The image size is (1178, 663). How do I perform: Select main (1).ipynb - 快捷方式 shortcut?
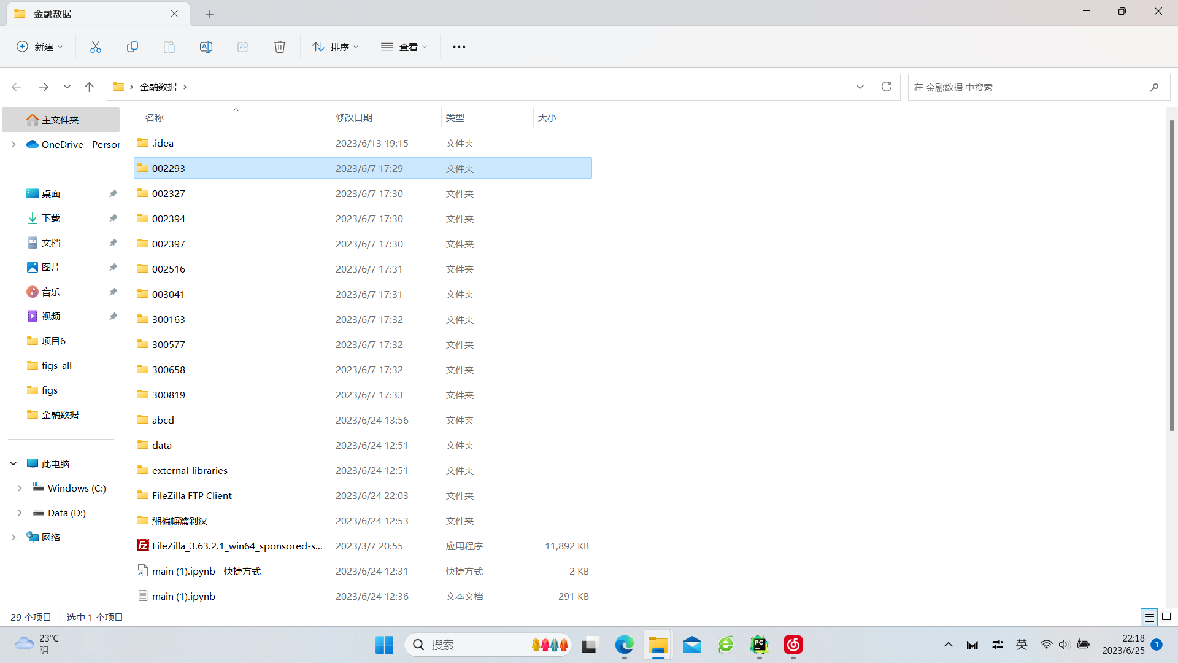tap(363, 571)
